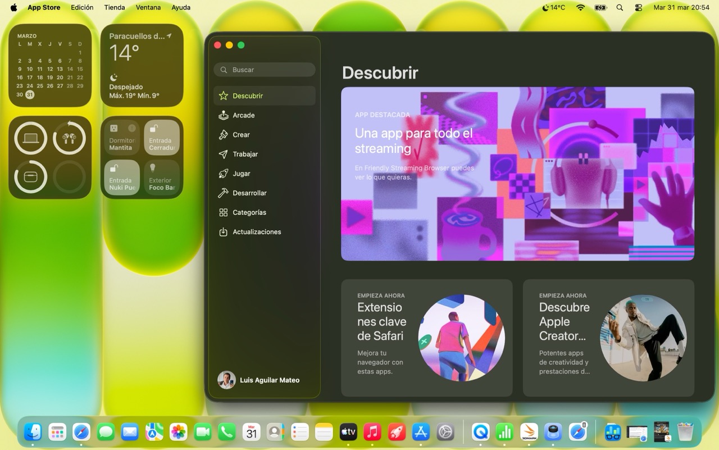Open the Jugar rocket icon

click(223, 174)
